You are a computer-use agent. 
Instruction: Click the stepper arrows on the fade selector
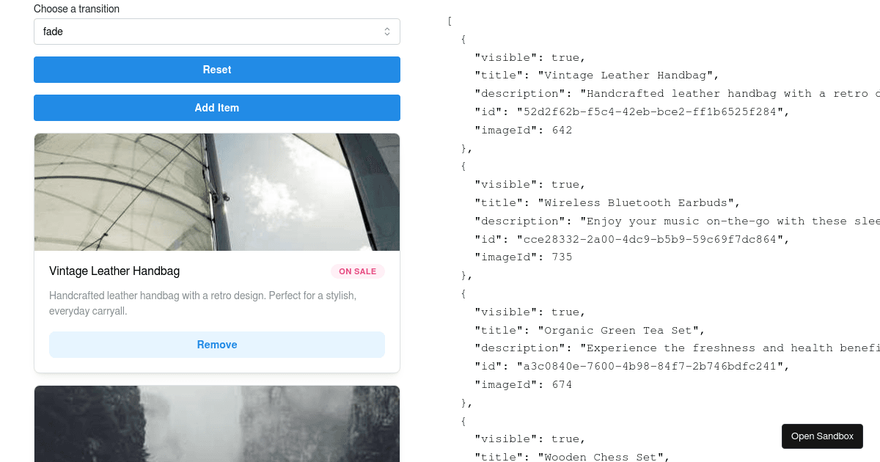click(x=387, y=32)
